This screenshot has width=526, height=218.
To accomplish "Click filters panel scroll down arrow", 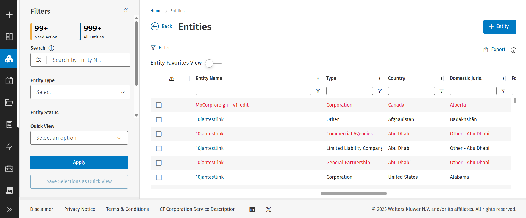I will (x=136, y=115).
